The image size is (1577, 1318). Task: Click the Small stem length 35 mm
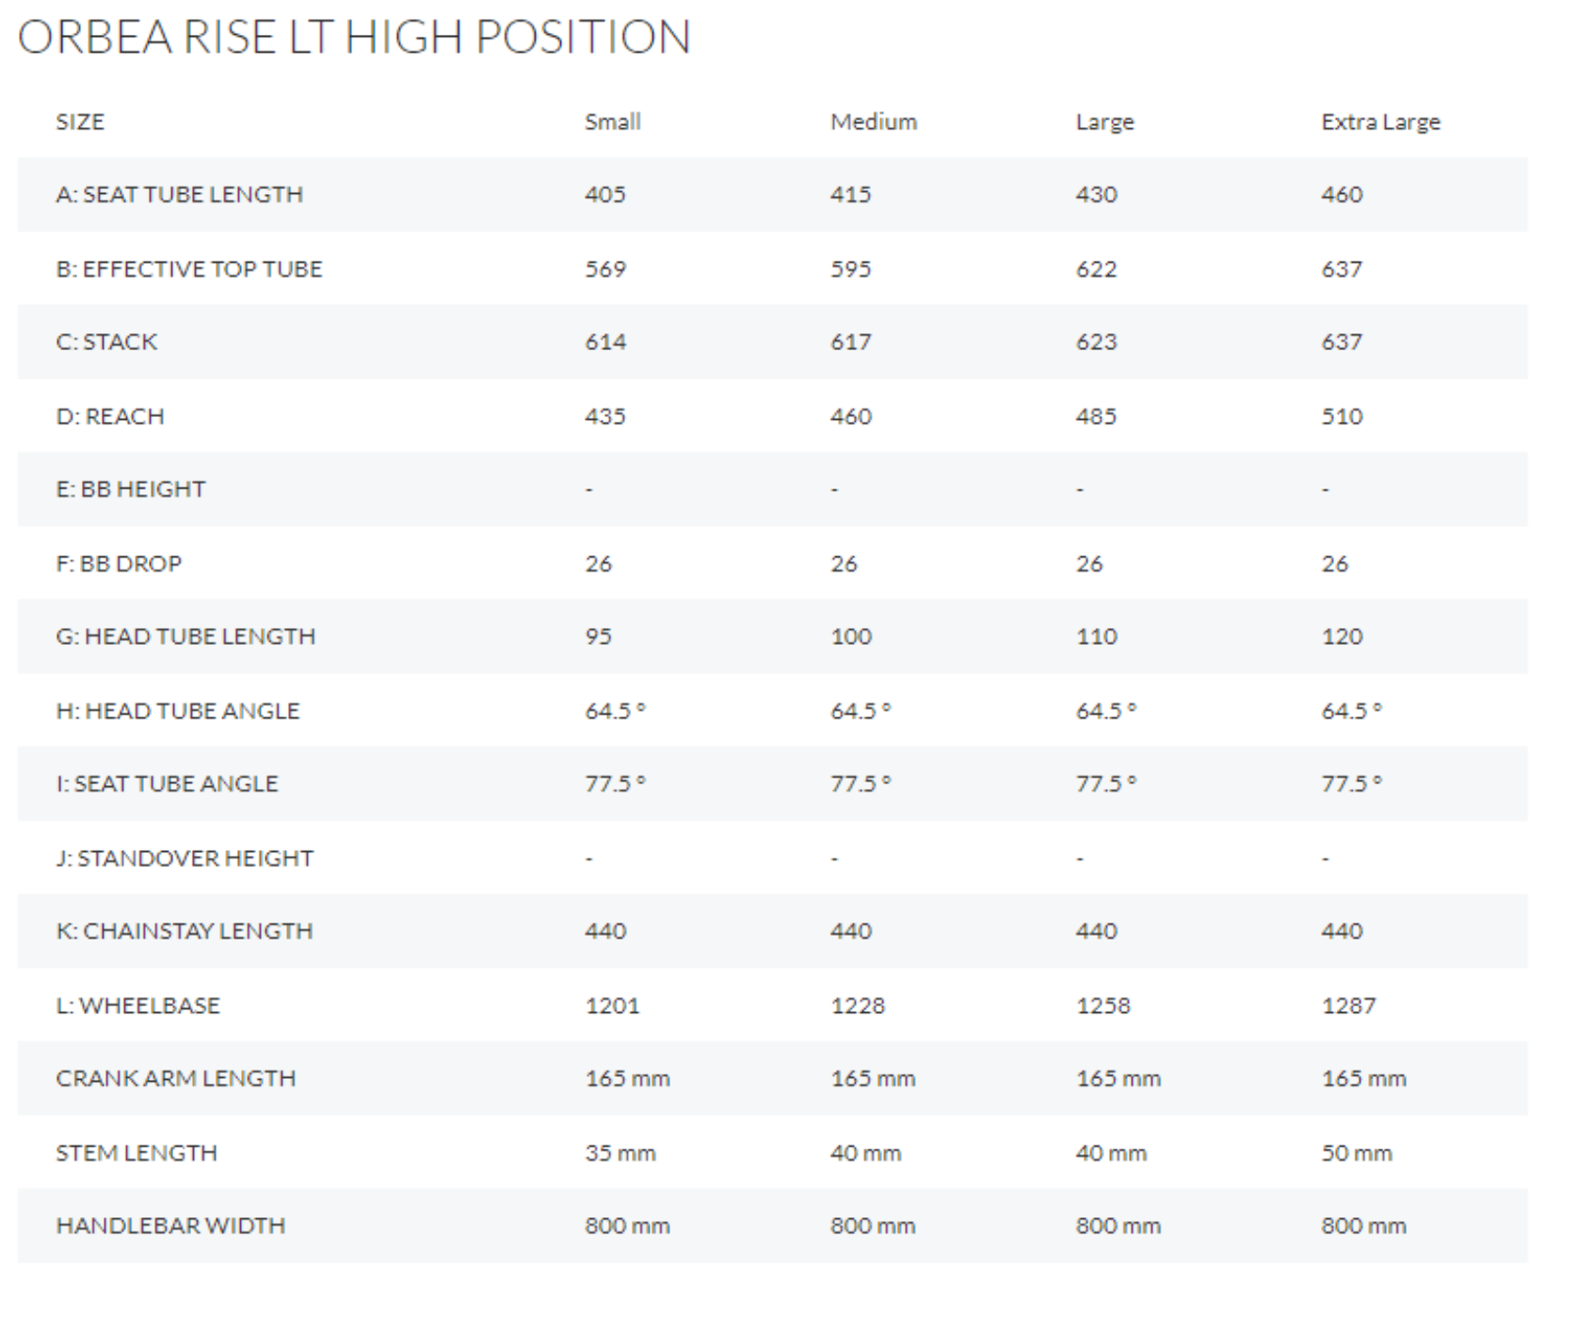pyautogui.click(x=620, y=1153)
